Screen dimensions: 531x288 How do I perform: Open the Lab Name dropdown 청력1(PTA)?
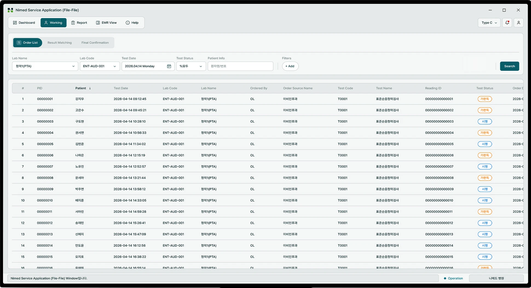(45, 66)
